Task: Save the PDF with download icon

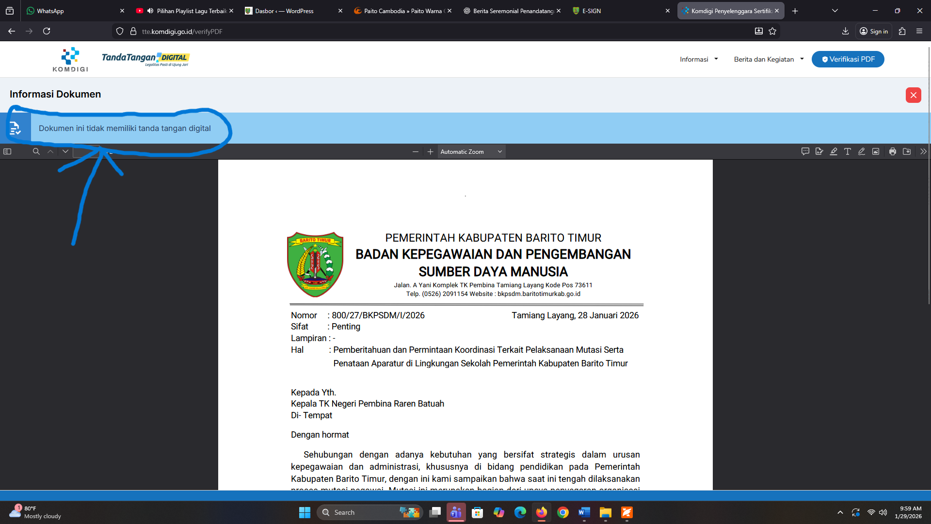Action: pos(907,151)
